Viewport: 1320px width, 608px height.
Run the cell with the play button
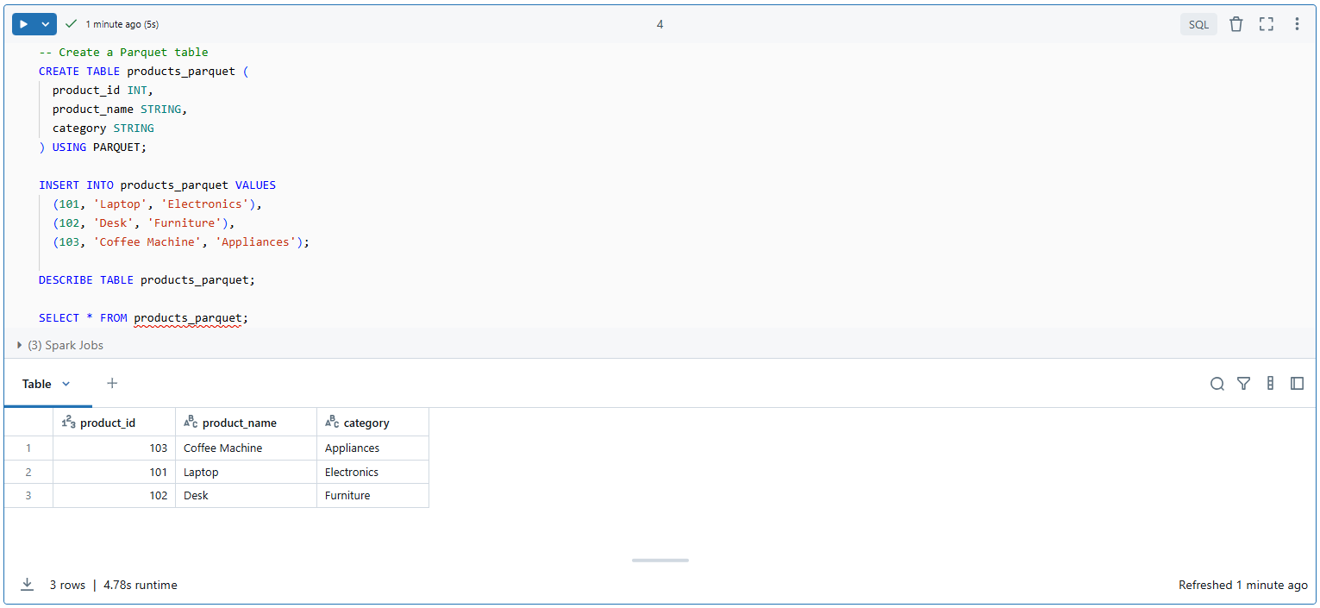pyautogui.click(x=24, y=24)
